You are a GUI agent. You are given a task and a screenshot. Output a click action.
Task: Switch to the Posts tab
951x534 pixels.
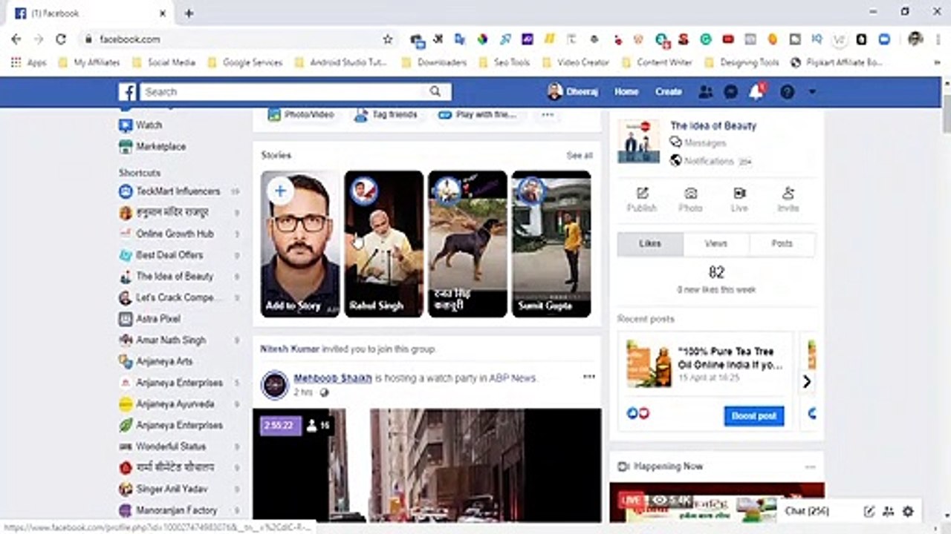[782, 244]
